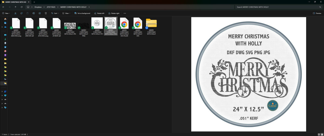Refresh the folder view

pos(21,7)
